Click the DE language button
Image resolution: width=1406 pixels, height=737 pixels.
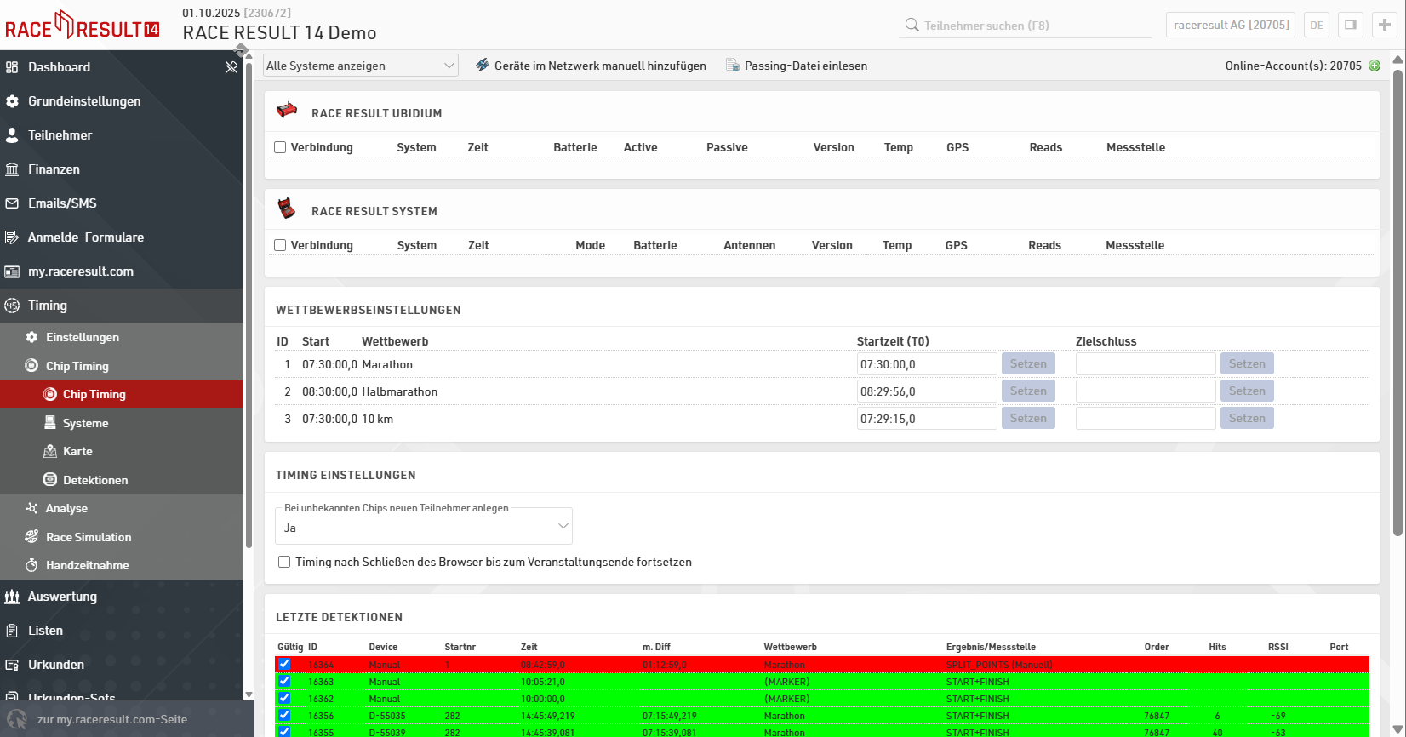coord(1317,25)
